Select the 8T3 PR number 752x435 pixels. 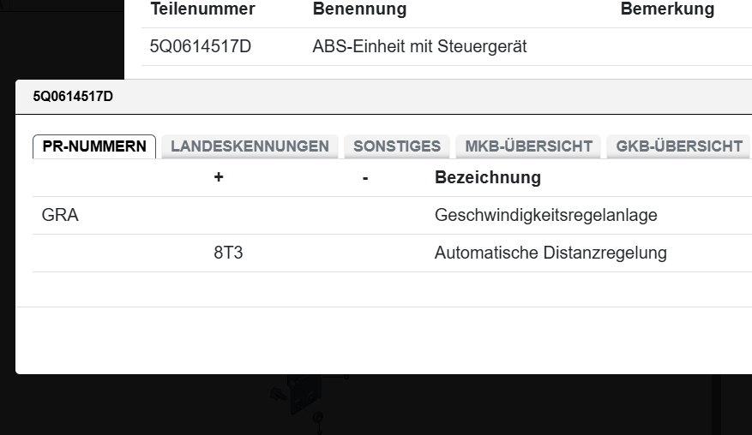pyautogui.click(x=228, y=253)
